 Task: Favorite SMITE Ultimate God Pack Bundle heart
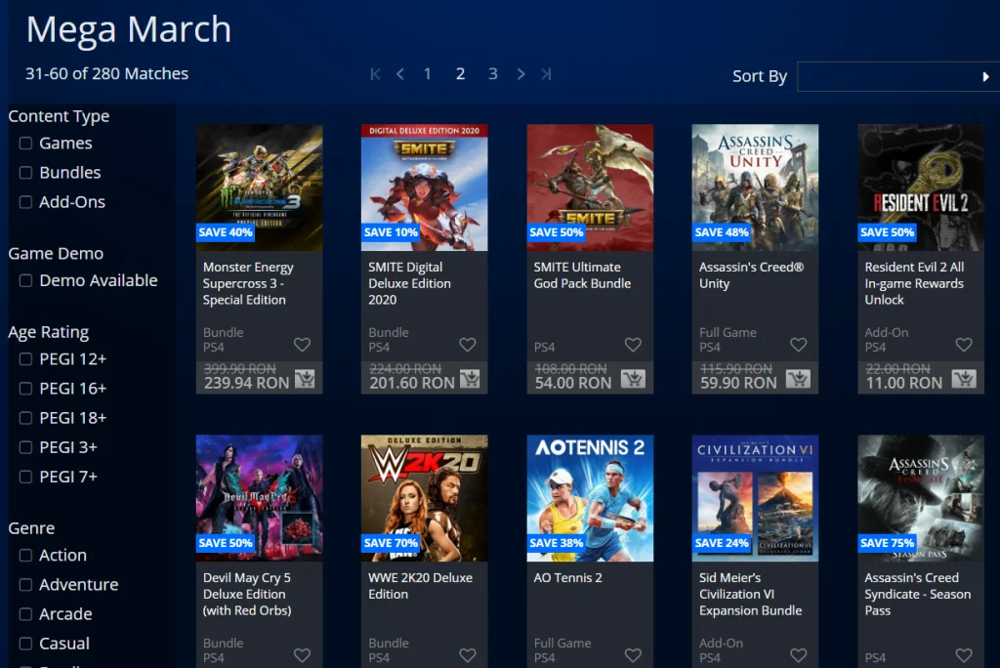tap(633, 345)
